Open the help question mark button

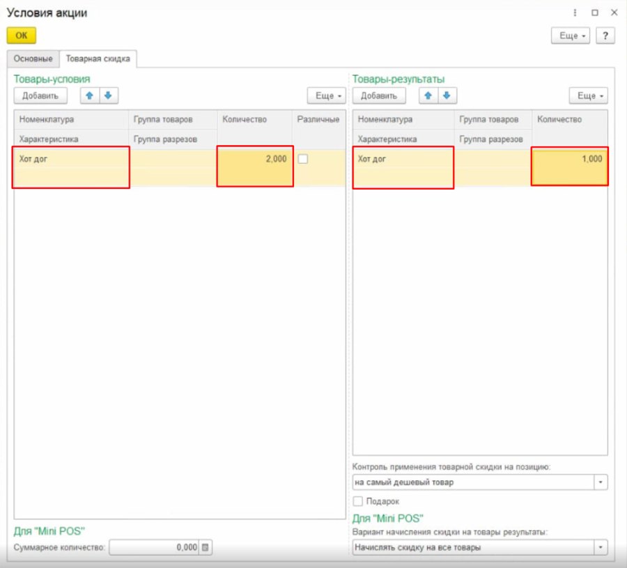coord(605,36)
